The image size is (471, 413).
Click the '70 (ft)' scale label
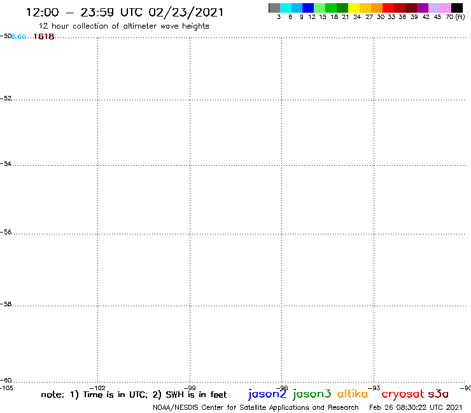(455, 17)
